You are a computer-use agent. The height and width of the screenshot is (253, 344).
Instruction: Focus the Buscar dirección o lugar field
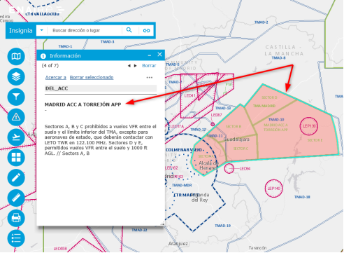point(85,30)
